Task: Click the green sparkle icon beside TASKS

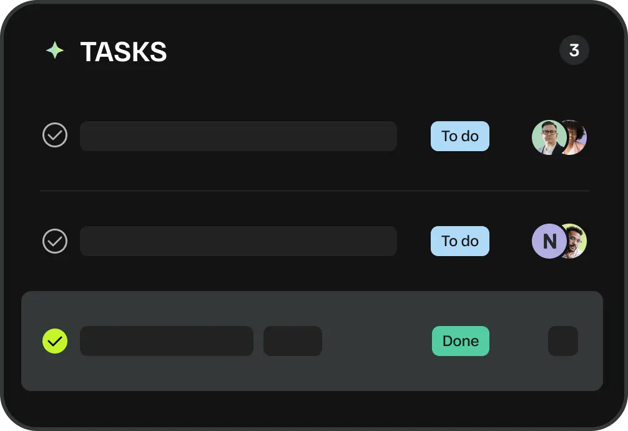Action: point(54,50)
